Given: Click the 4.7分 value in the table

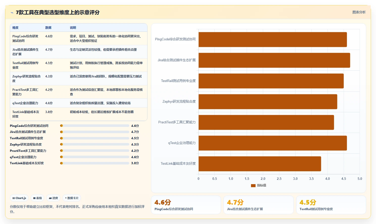Looking at the screenshot, I should (49, 50).
